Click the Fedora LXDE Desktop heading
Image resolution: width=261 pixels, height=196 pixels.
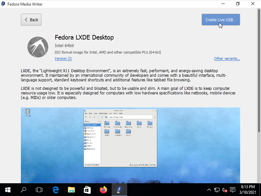pyautogui.click(x=84, y=37)
